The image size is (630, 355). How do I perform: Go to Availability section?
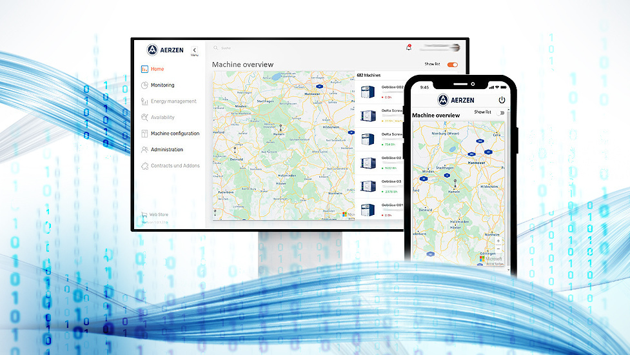pyautogui.click(x=158, y=117)
